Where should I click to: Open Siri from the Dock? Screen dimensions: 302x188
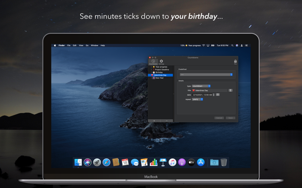tap(88, 162)
